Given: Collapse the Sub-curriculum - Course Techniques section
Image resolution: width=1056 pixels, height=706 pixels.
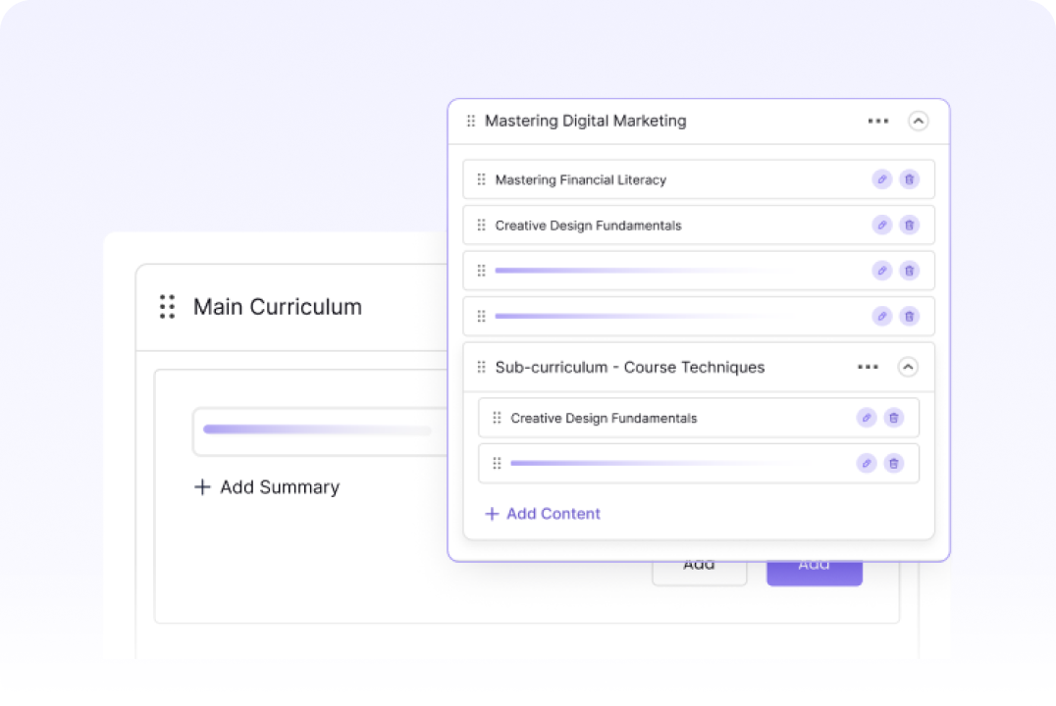Looking at the screenshot, I should coord(908,367).
